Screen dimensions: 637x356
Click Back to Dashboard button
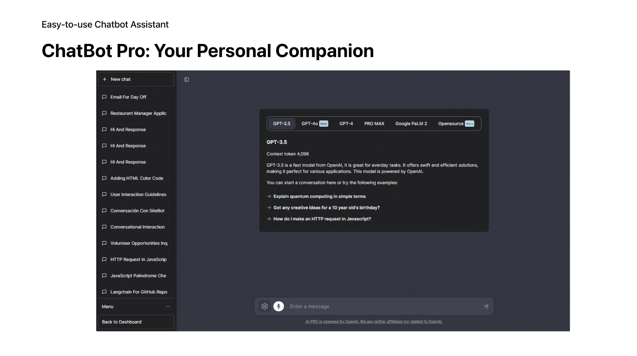136,321
